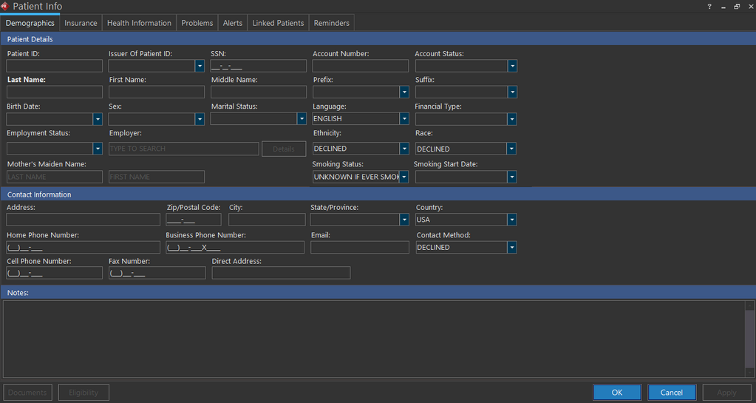The width and height of the screenshot is (756, 403).
Task: Expand the Account Status dropdown
Action: point(512,66)
